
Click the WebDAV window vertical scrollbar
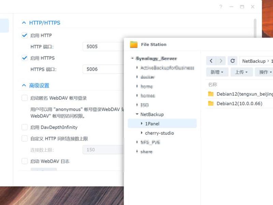(255, 28)
